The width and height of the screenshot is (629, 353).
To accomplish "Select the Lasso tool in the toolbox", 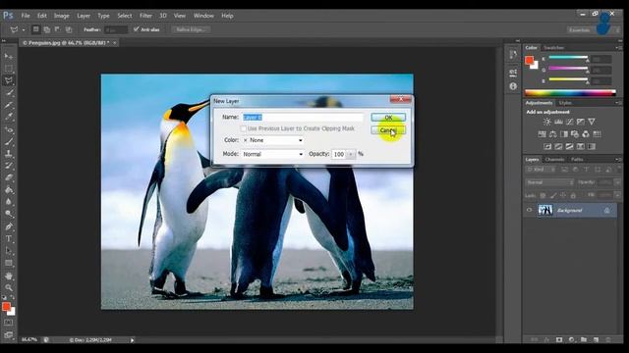I will [x=9, y=80].
